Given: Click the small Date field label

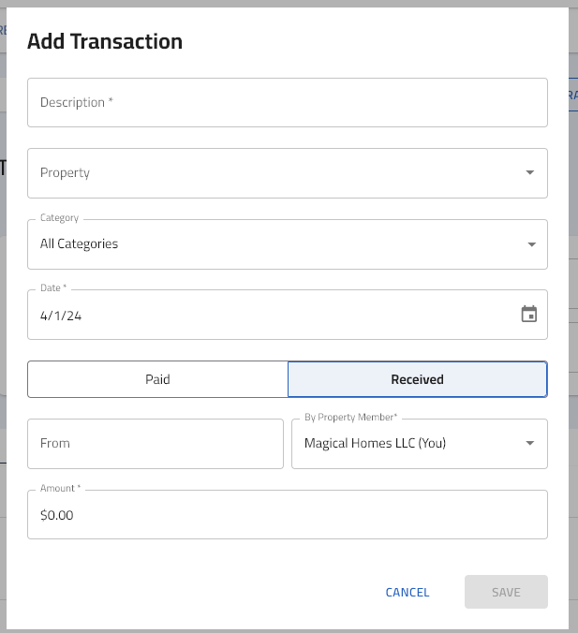Looking at the screenshot, I should click(53, 287).
